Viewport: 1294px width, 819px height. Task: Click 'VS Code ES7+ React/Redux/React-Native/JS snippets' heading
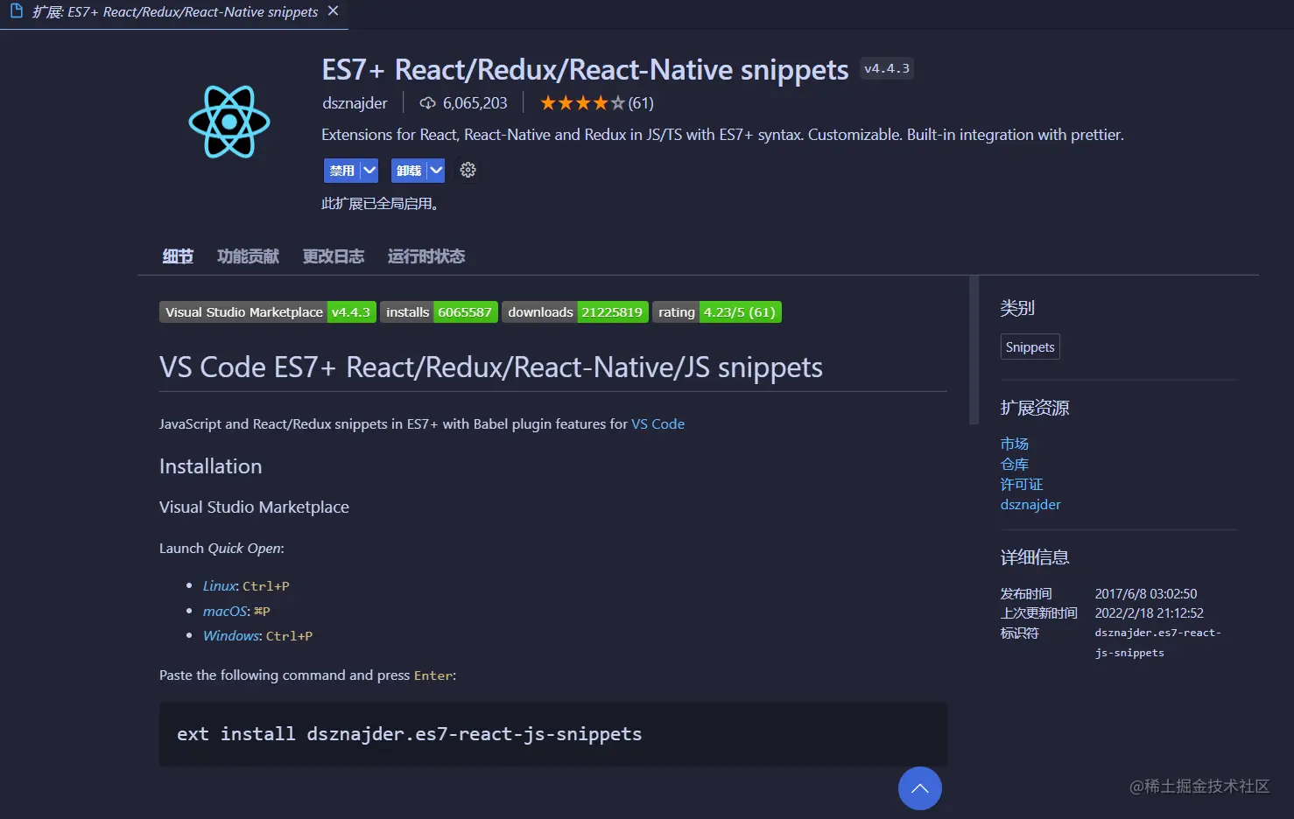coord(491,367)
